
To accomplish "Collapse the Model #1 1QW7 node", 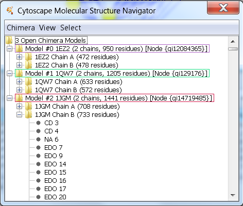I will (x=10, y=74).
